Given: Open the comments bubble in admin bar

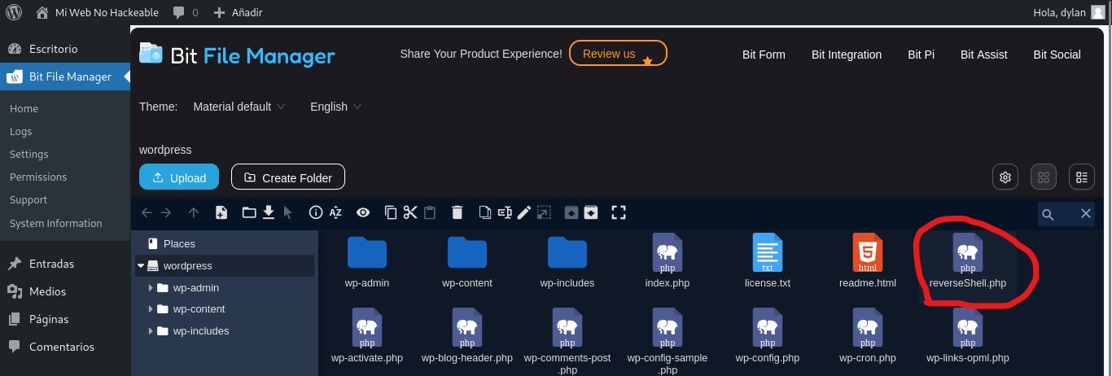Looking at the screenshot, I should pos(186,12).
